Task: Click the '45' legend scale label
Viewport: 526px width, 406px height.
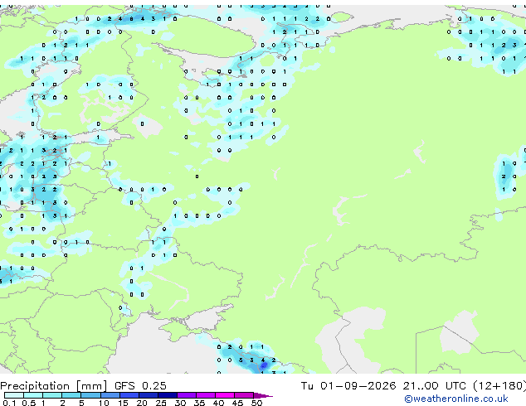Action: (237, 403)
